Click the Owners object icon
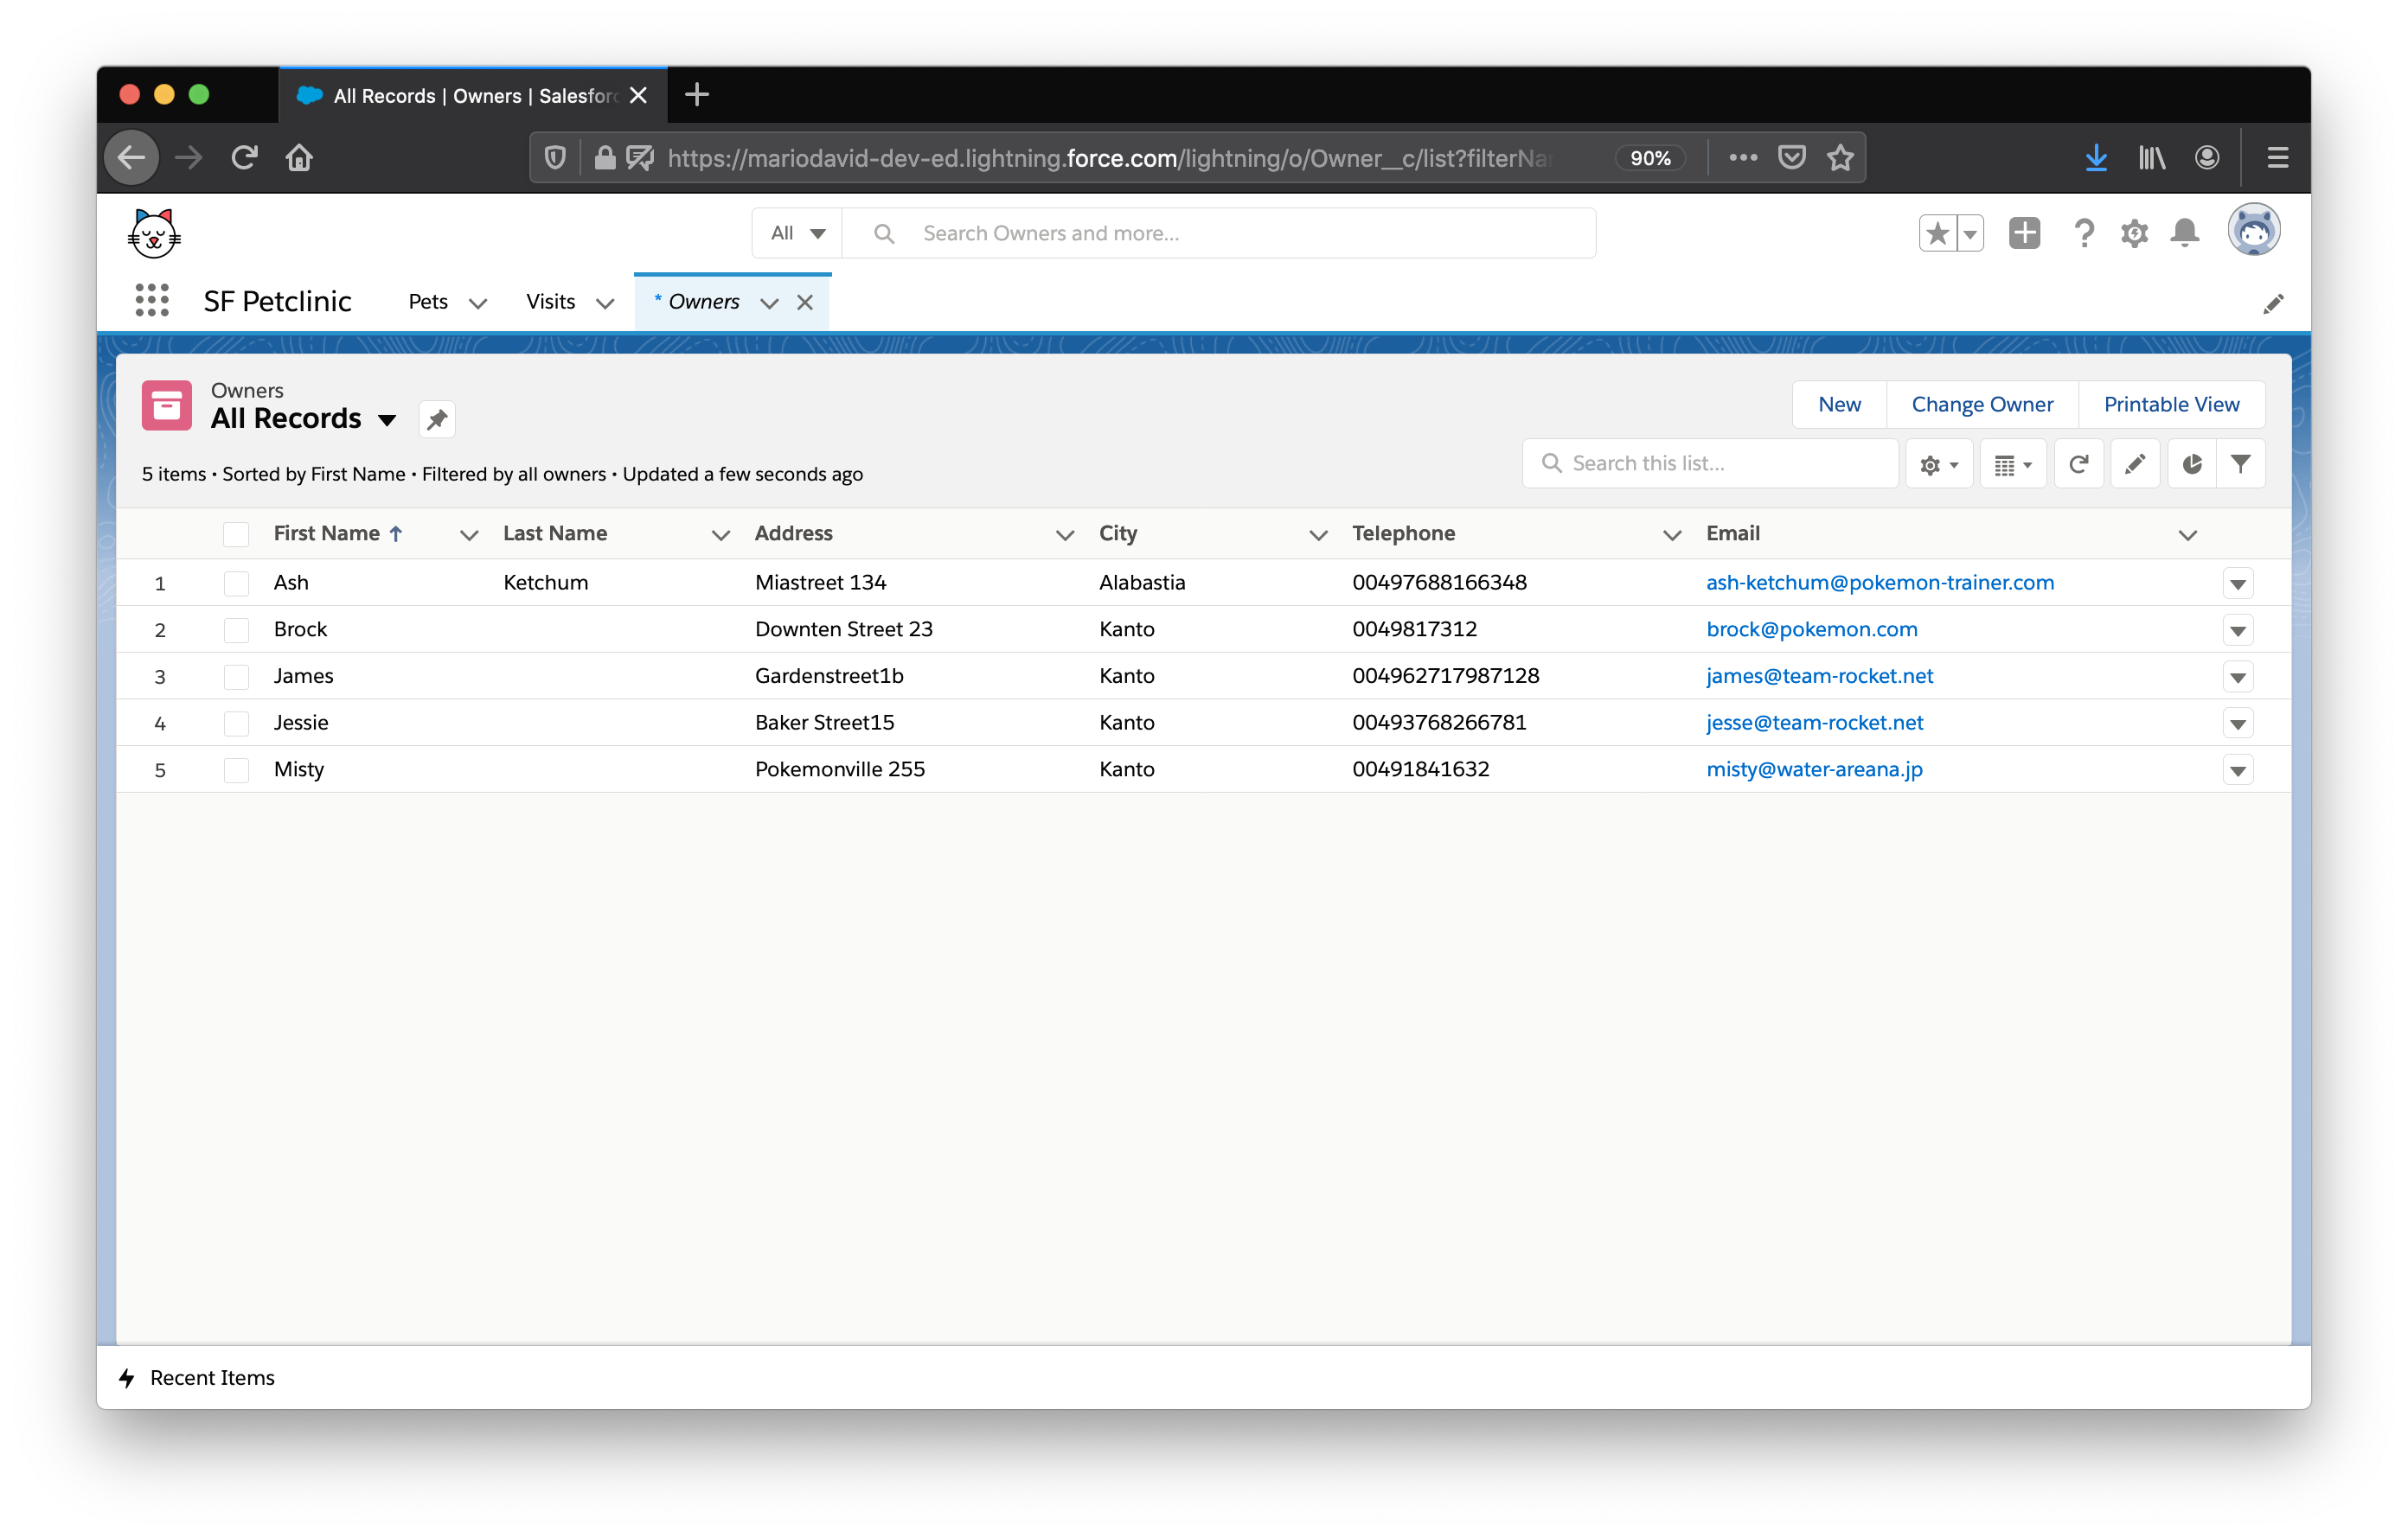Screen dimensions: 2408x1537 (x=166, y=405)
